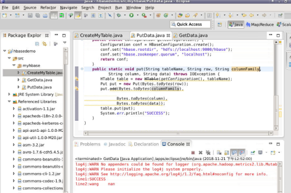The height and width of the screenshot is (193, 291).
Task: Expand the activation-1.1.jar node
Action: 14,109
